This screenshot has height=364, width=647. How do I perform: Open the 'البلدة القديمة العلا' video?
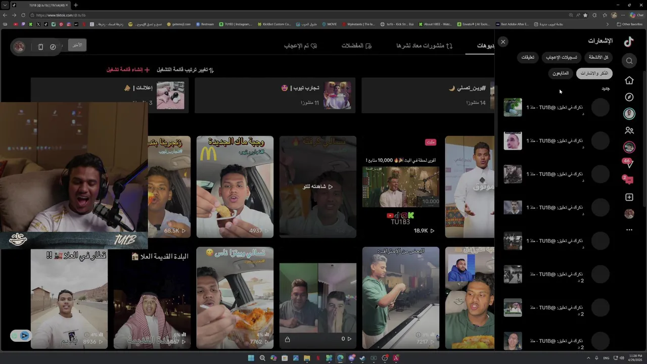(152, 298)
